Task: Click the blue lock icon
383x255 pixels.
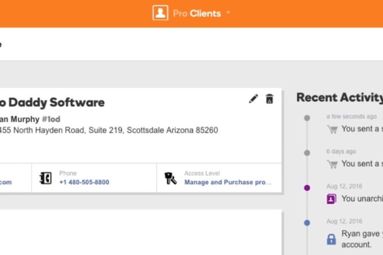Action: click(x=331, y=239)
